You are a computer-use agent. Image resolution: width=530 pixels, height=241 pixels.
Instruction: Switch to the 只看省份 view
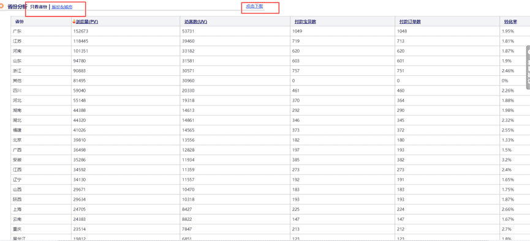point(39,7)
